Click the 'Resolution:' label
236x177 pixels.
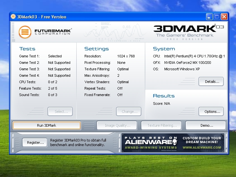(93, 56)
